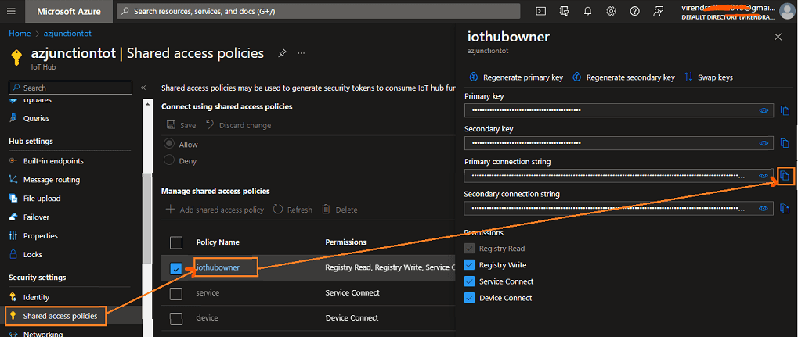Show the Secondary connection string value
Screen dimensions: 798x337
pyautogui.click(x=764, y=209)
